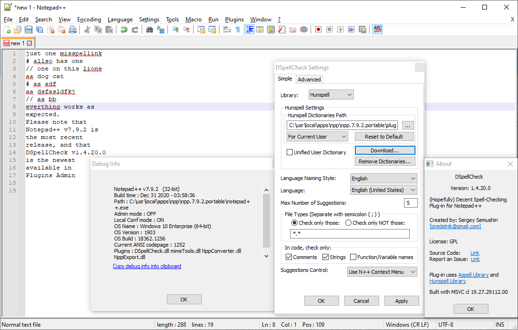Click the Download button for Hunspell dictionaries
The image size is (518, 330).
pyautogui.click(x=384, y=150)
